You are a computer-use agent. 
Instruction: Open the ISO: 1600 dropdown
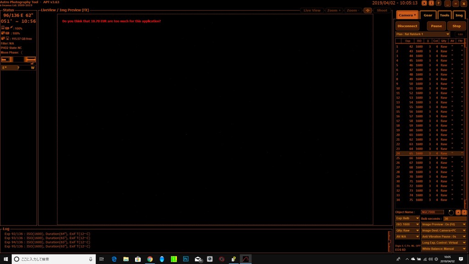click(407, 225)
